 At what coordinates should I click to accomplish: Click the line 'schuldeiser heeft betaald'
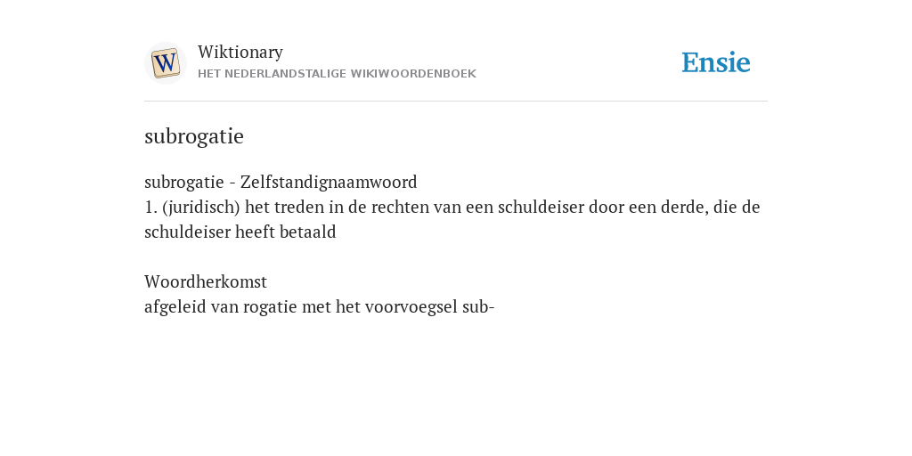click(240, 232)
